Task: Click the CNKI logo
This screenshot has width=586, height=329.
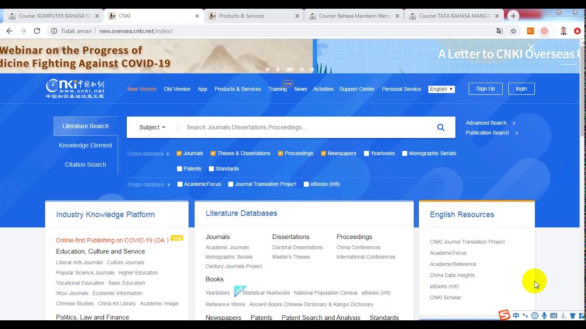Action: (75, 89)
